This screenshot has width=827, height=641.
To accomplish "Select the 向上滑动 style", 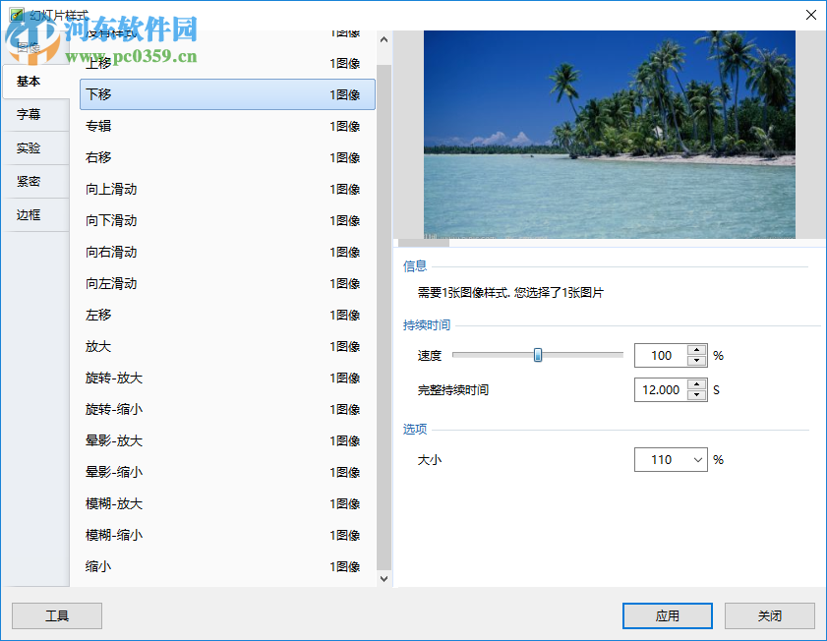I will point(226,189).
